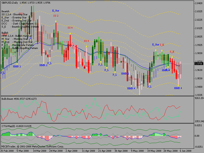Select the HMR 3 hammer marker label
The width and height of the screenshot is (204, 153).
point(125,73)
